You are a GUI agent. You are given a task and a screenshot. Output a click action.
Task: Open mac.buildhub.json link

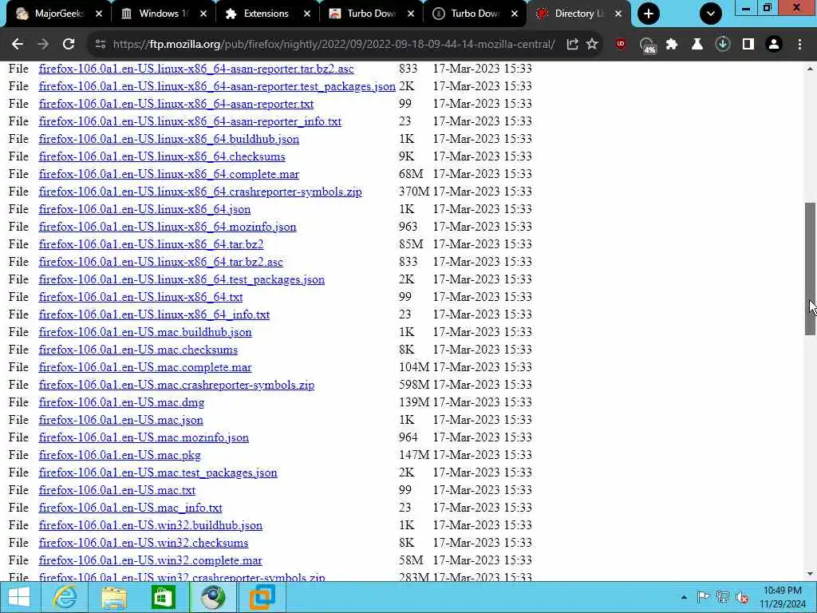click(145, 332)
